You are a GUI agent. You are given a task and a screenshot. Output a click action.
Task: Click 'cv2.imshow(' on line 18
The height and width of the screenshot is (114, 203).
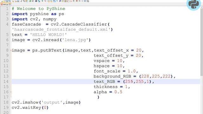point(26,102)
